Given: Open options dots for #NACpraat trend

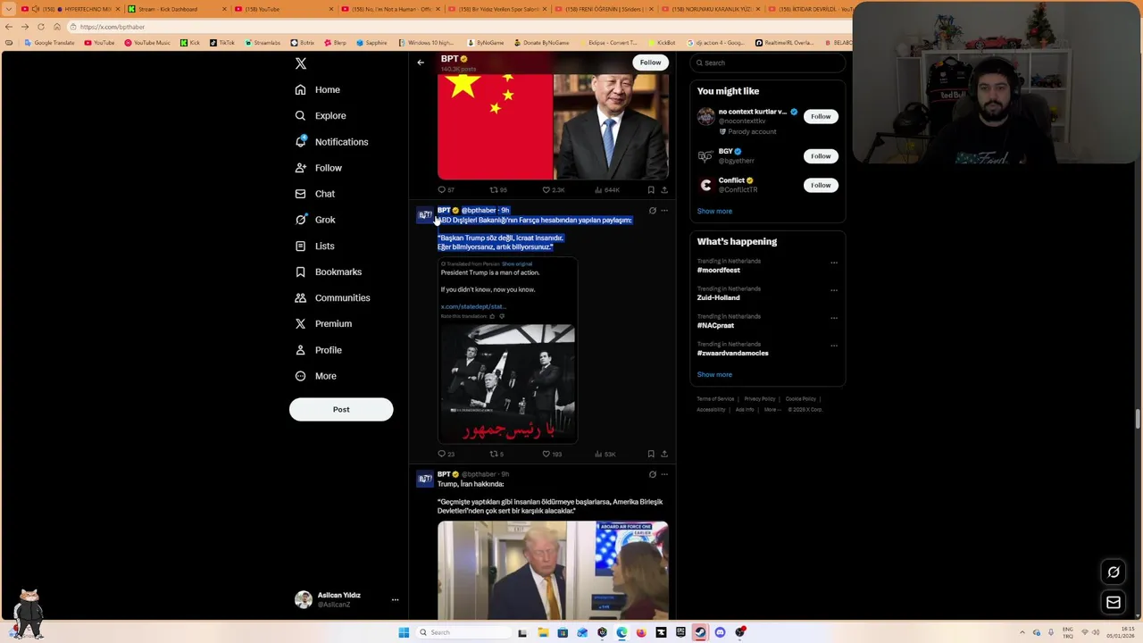Looking at the screenshot, I should pyautogui.click(x=834, y=318).
